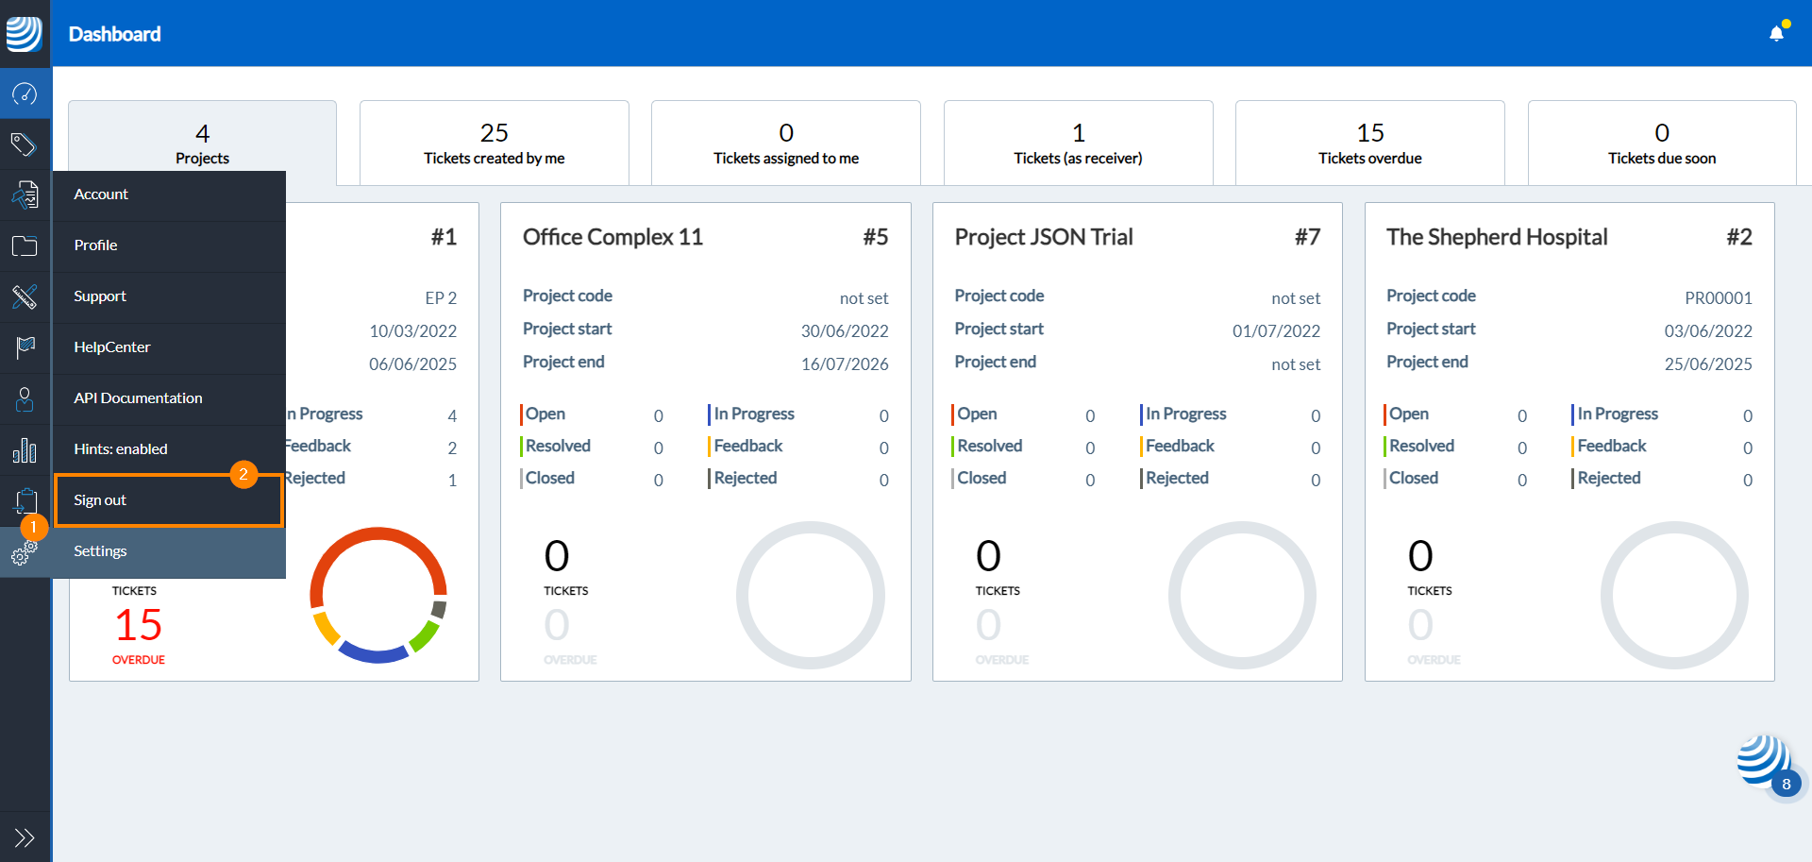Screen dimensions: 1812x862
Task: Select the 'Tickets overdue' summary tile
Action: pos(1369,143)
